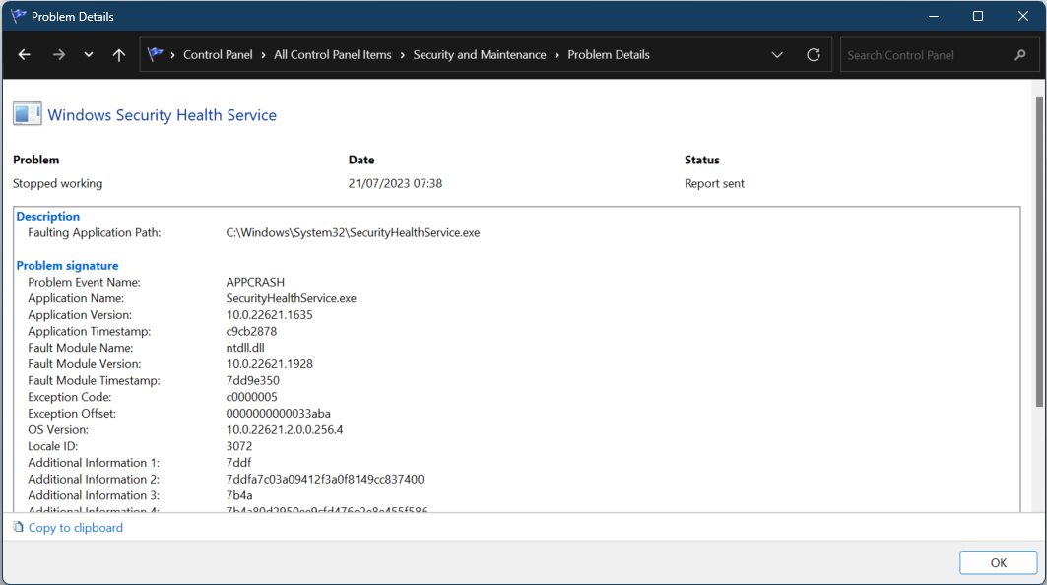
Task: Maximize the Problem Details window
Action: (x=977, y=16)
